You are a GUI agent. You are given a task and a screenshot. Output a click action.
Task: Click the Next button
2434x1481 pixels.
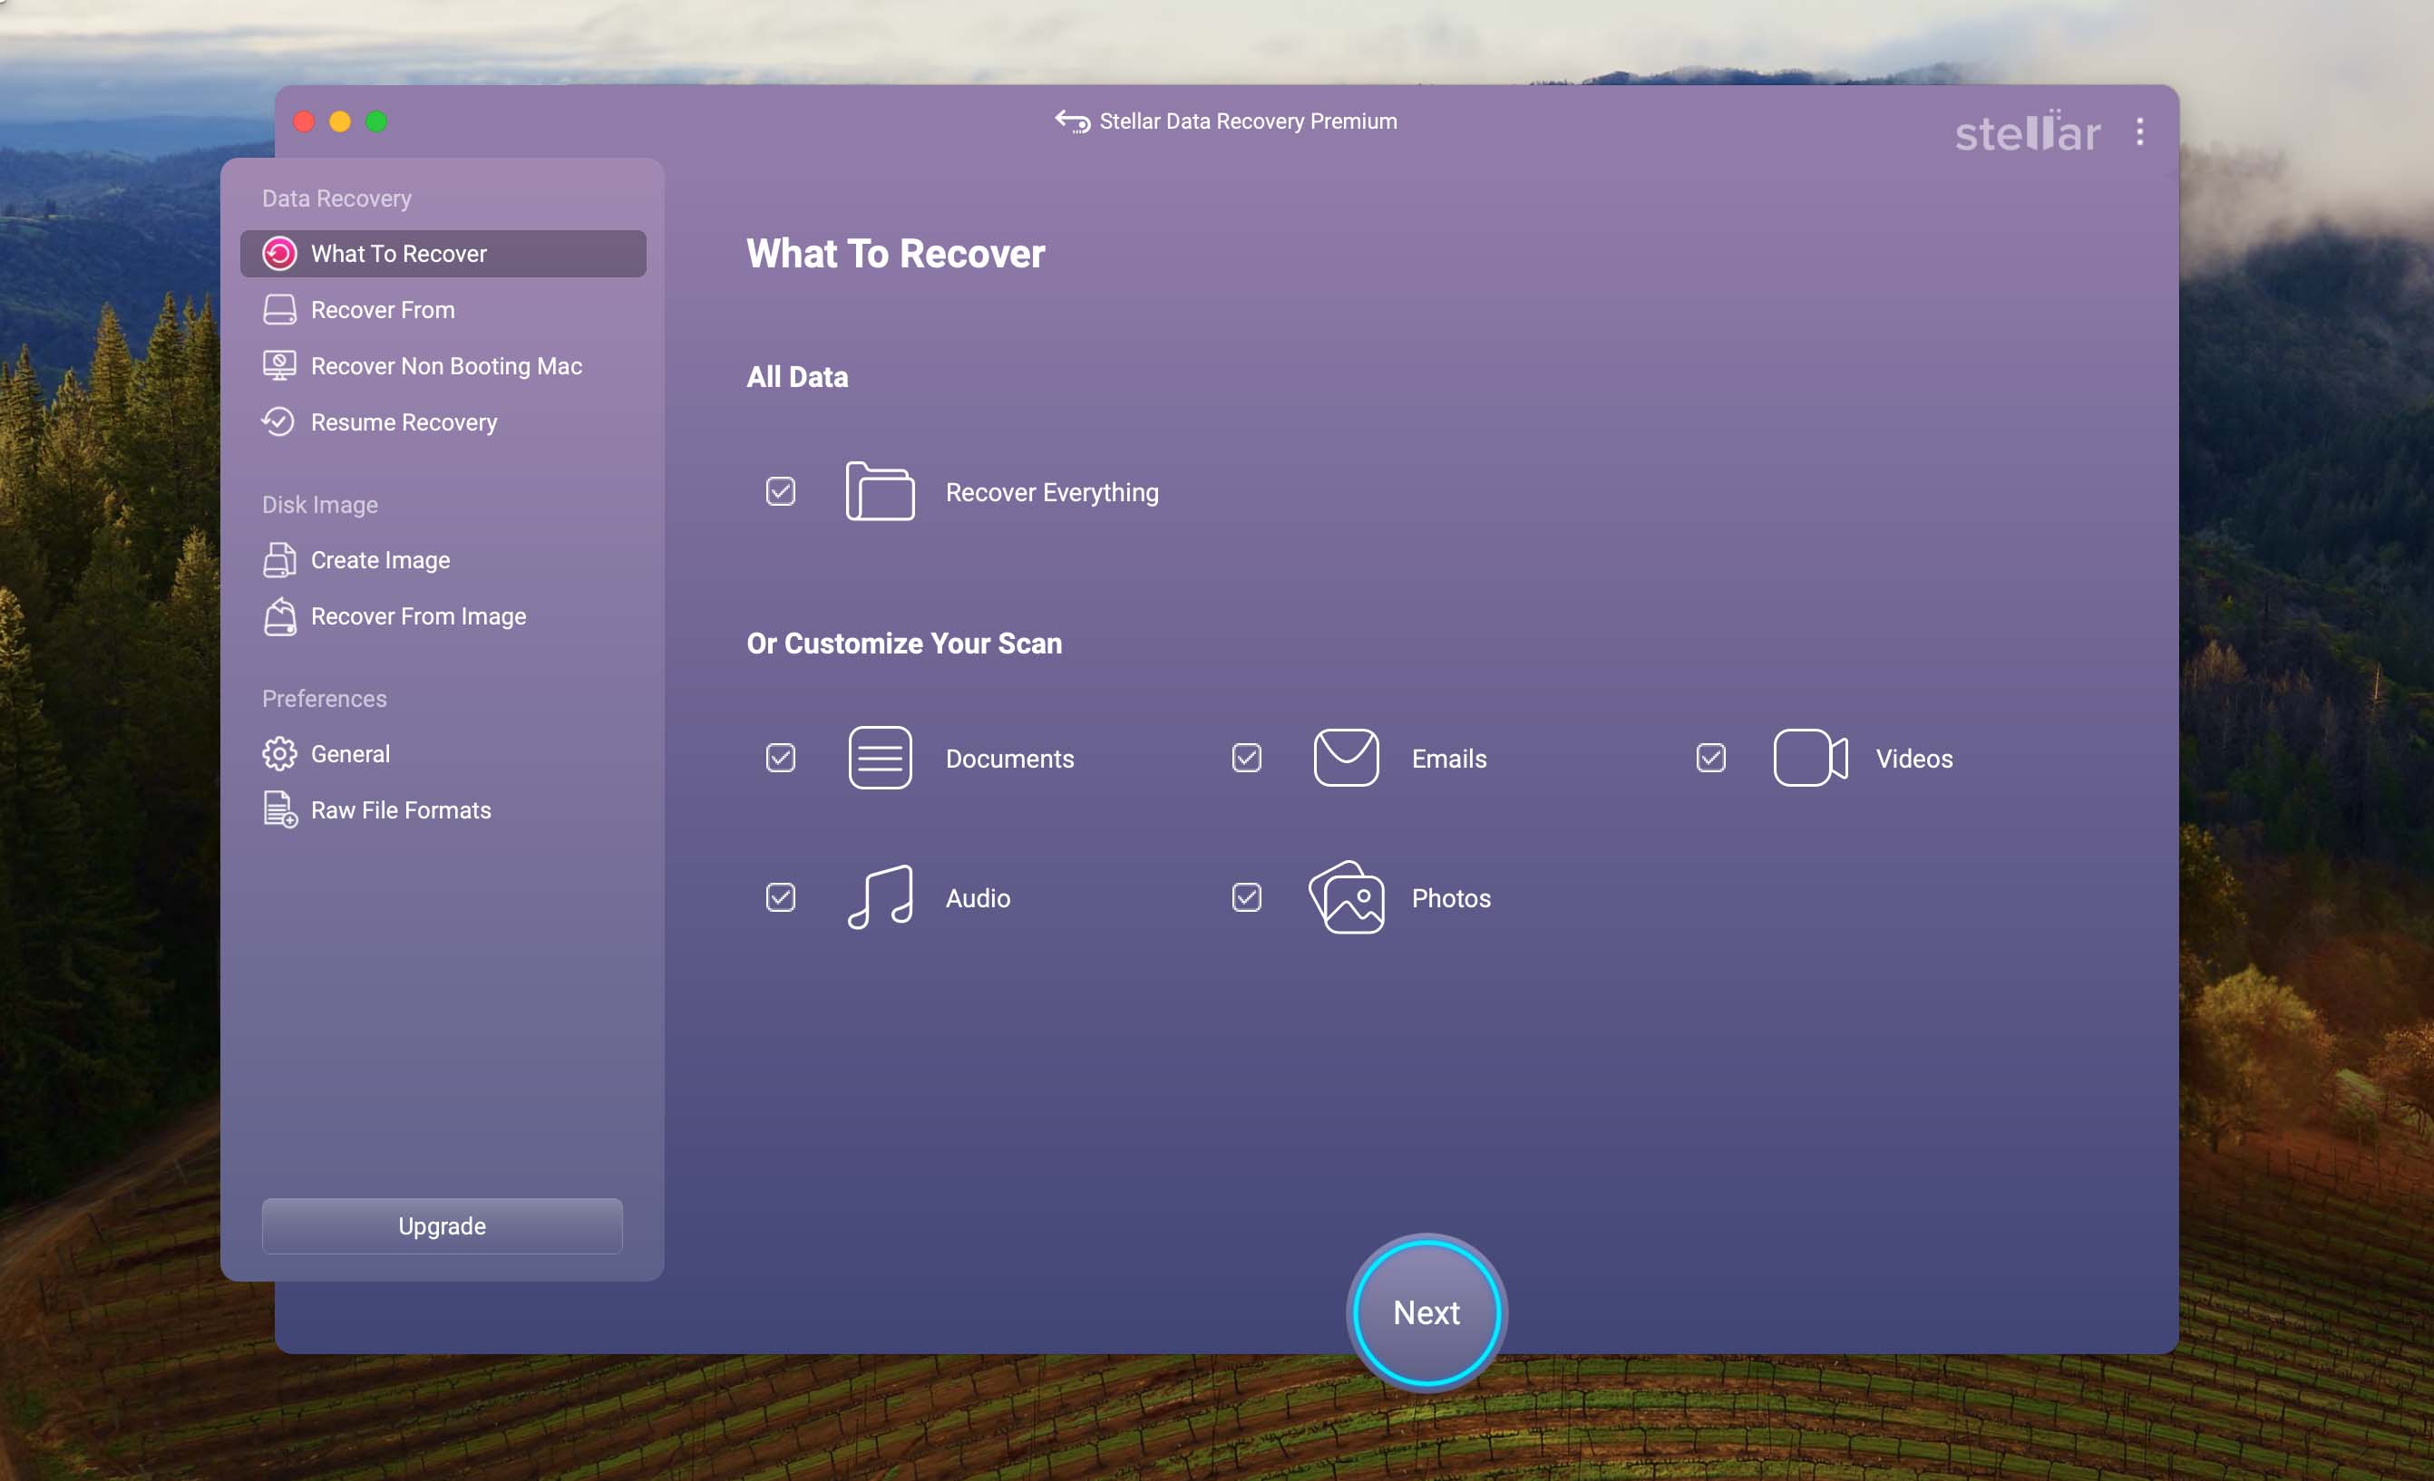click(1427, 1311)
